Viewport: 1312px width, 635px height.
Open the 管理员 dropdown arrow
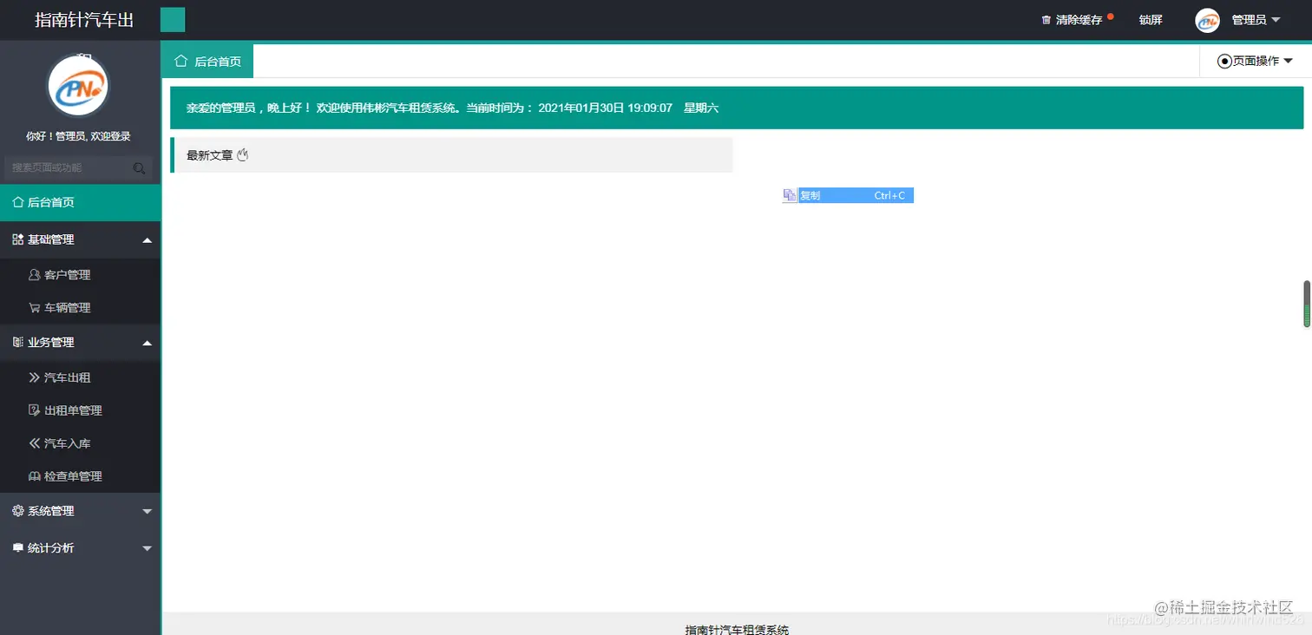coord(1276,20)
